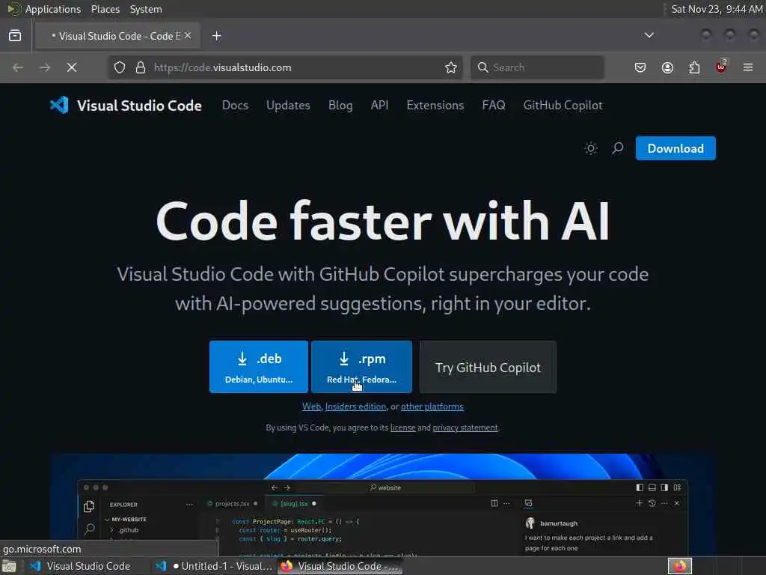This screenshot has width=766, height=575.
Task: Open the shield tracking protection icon
Action: point(120,67)
